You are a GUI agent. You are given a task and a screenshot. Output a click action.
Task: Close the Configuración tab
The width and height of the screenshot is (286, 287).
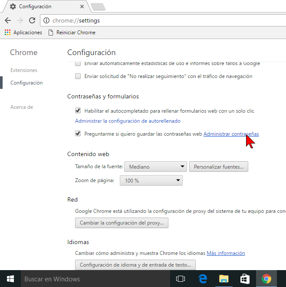click(82, 7)
